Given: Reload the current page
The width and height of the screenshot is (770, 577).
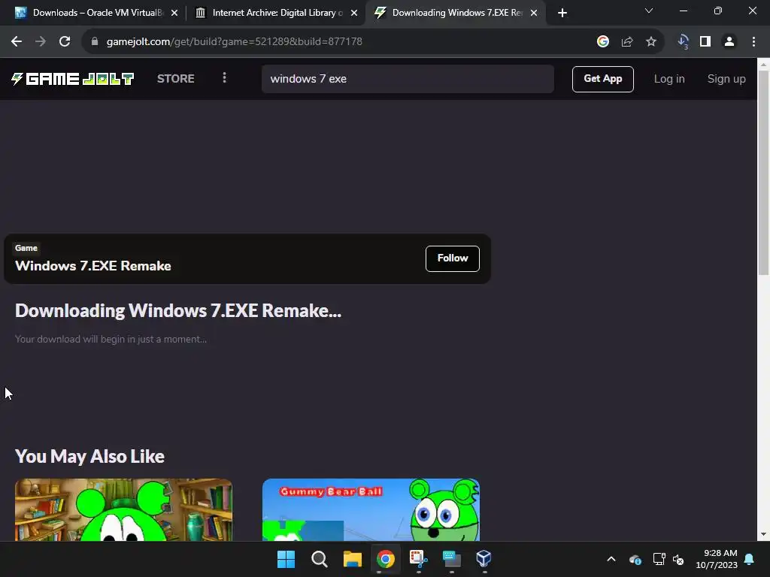Looking at the screenshot, I should (65, 42).
